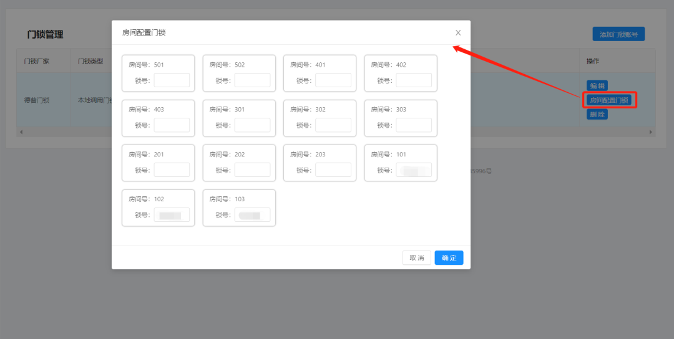
Task: Click the 取消 button
Action: (416, 258)
